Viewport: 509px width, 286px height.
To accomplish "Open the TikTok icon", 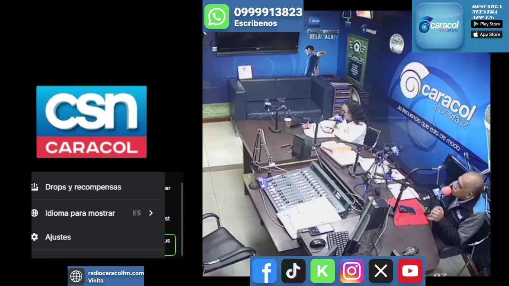I will pyautogui.click(x=293, y=271).
